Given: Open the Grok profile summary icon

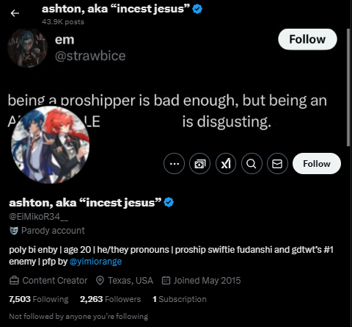Looking at the screenshot, I should click(x=226, y=164).
